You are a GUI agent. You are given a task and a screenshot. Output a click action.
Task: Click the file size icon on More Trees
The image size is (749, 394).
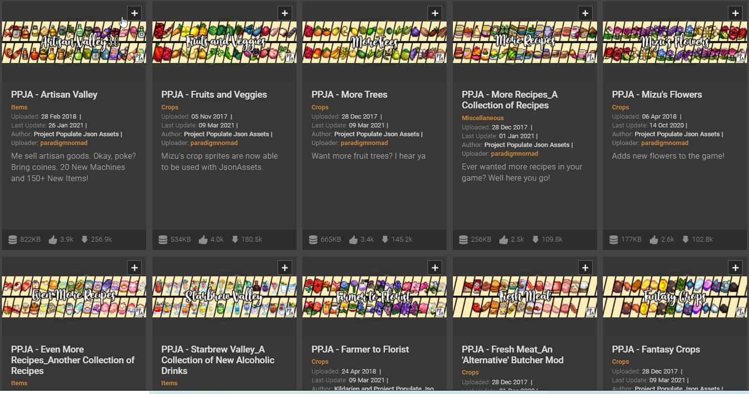click(313, 240)
